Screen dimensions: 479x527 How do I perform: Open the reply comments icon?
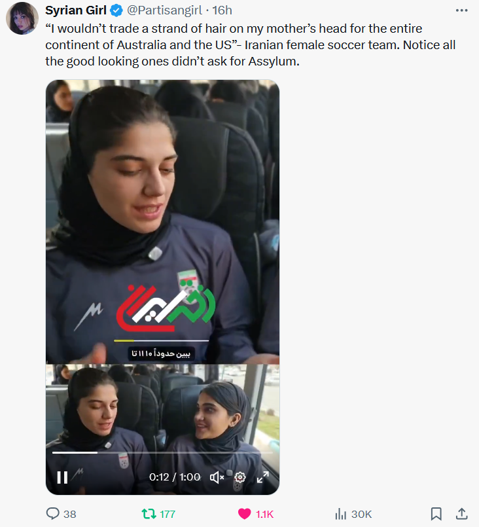[x=52, y=513]
